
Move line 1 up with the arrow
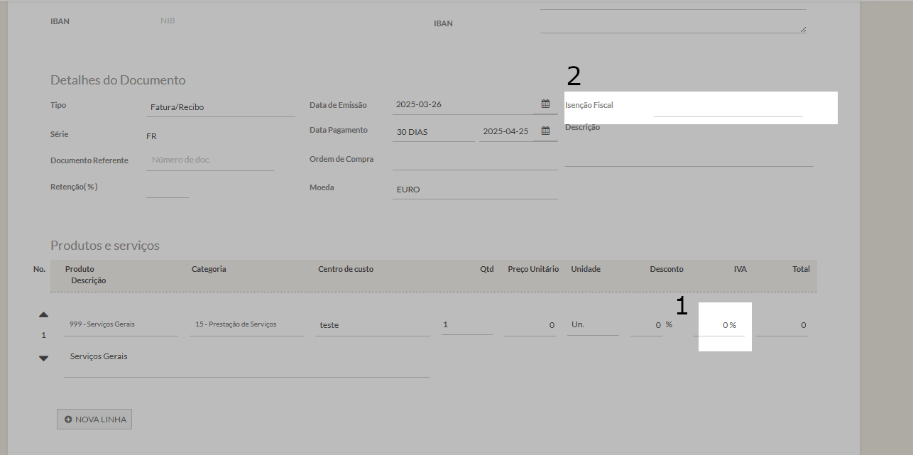pyautogui.click(x=43, y=314)
